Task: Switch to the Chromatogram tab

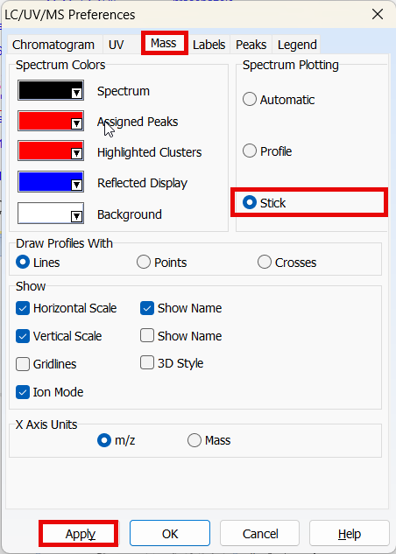Action: click(x=53, y=45)
